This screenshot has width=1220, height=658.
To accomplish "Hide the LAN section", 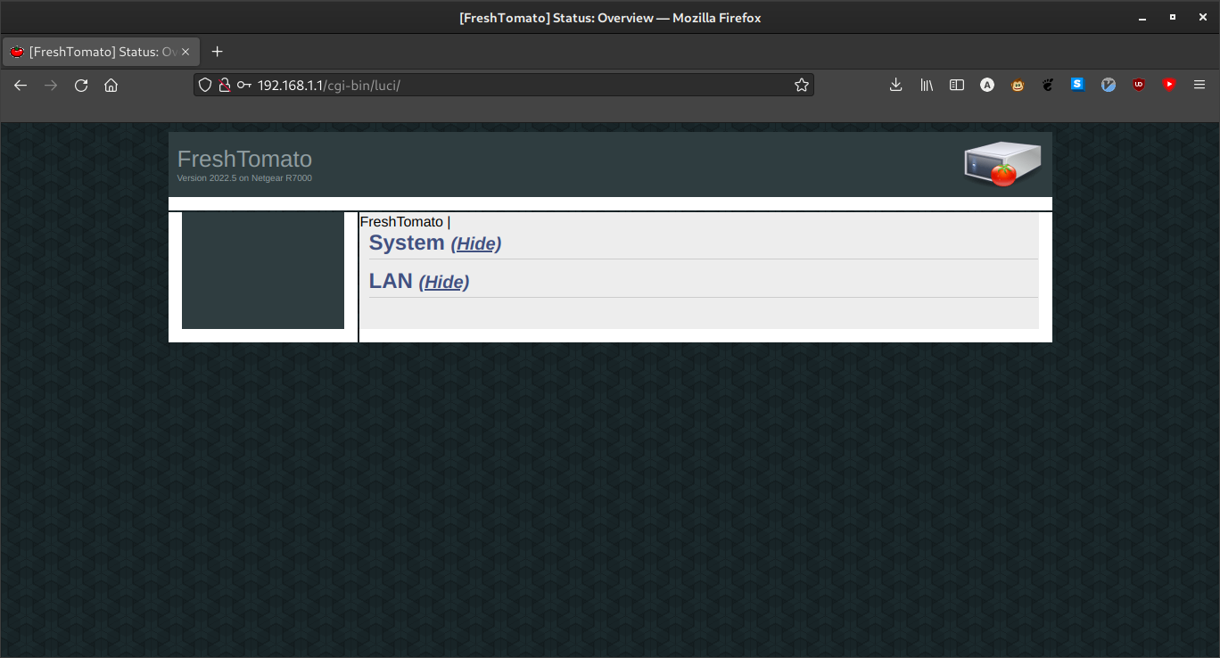I will [444, 282].
